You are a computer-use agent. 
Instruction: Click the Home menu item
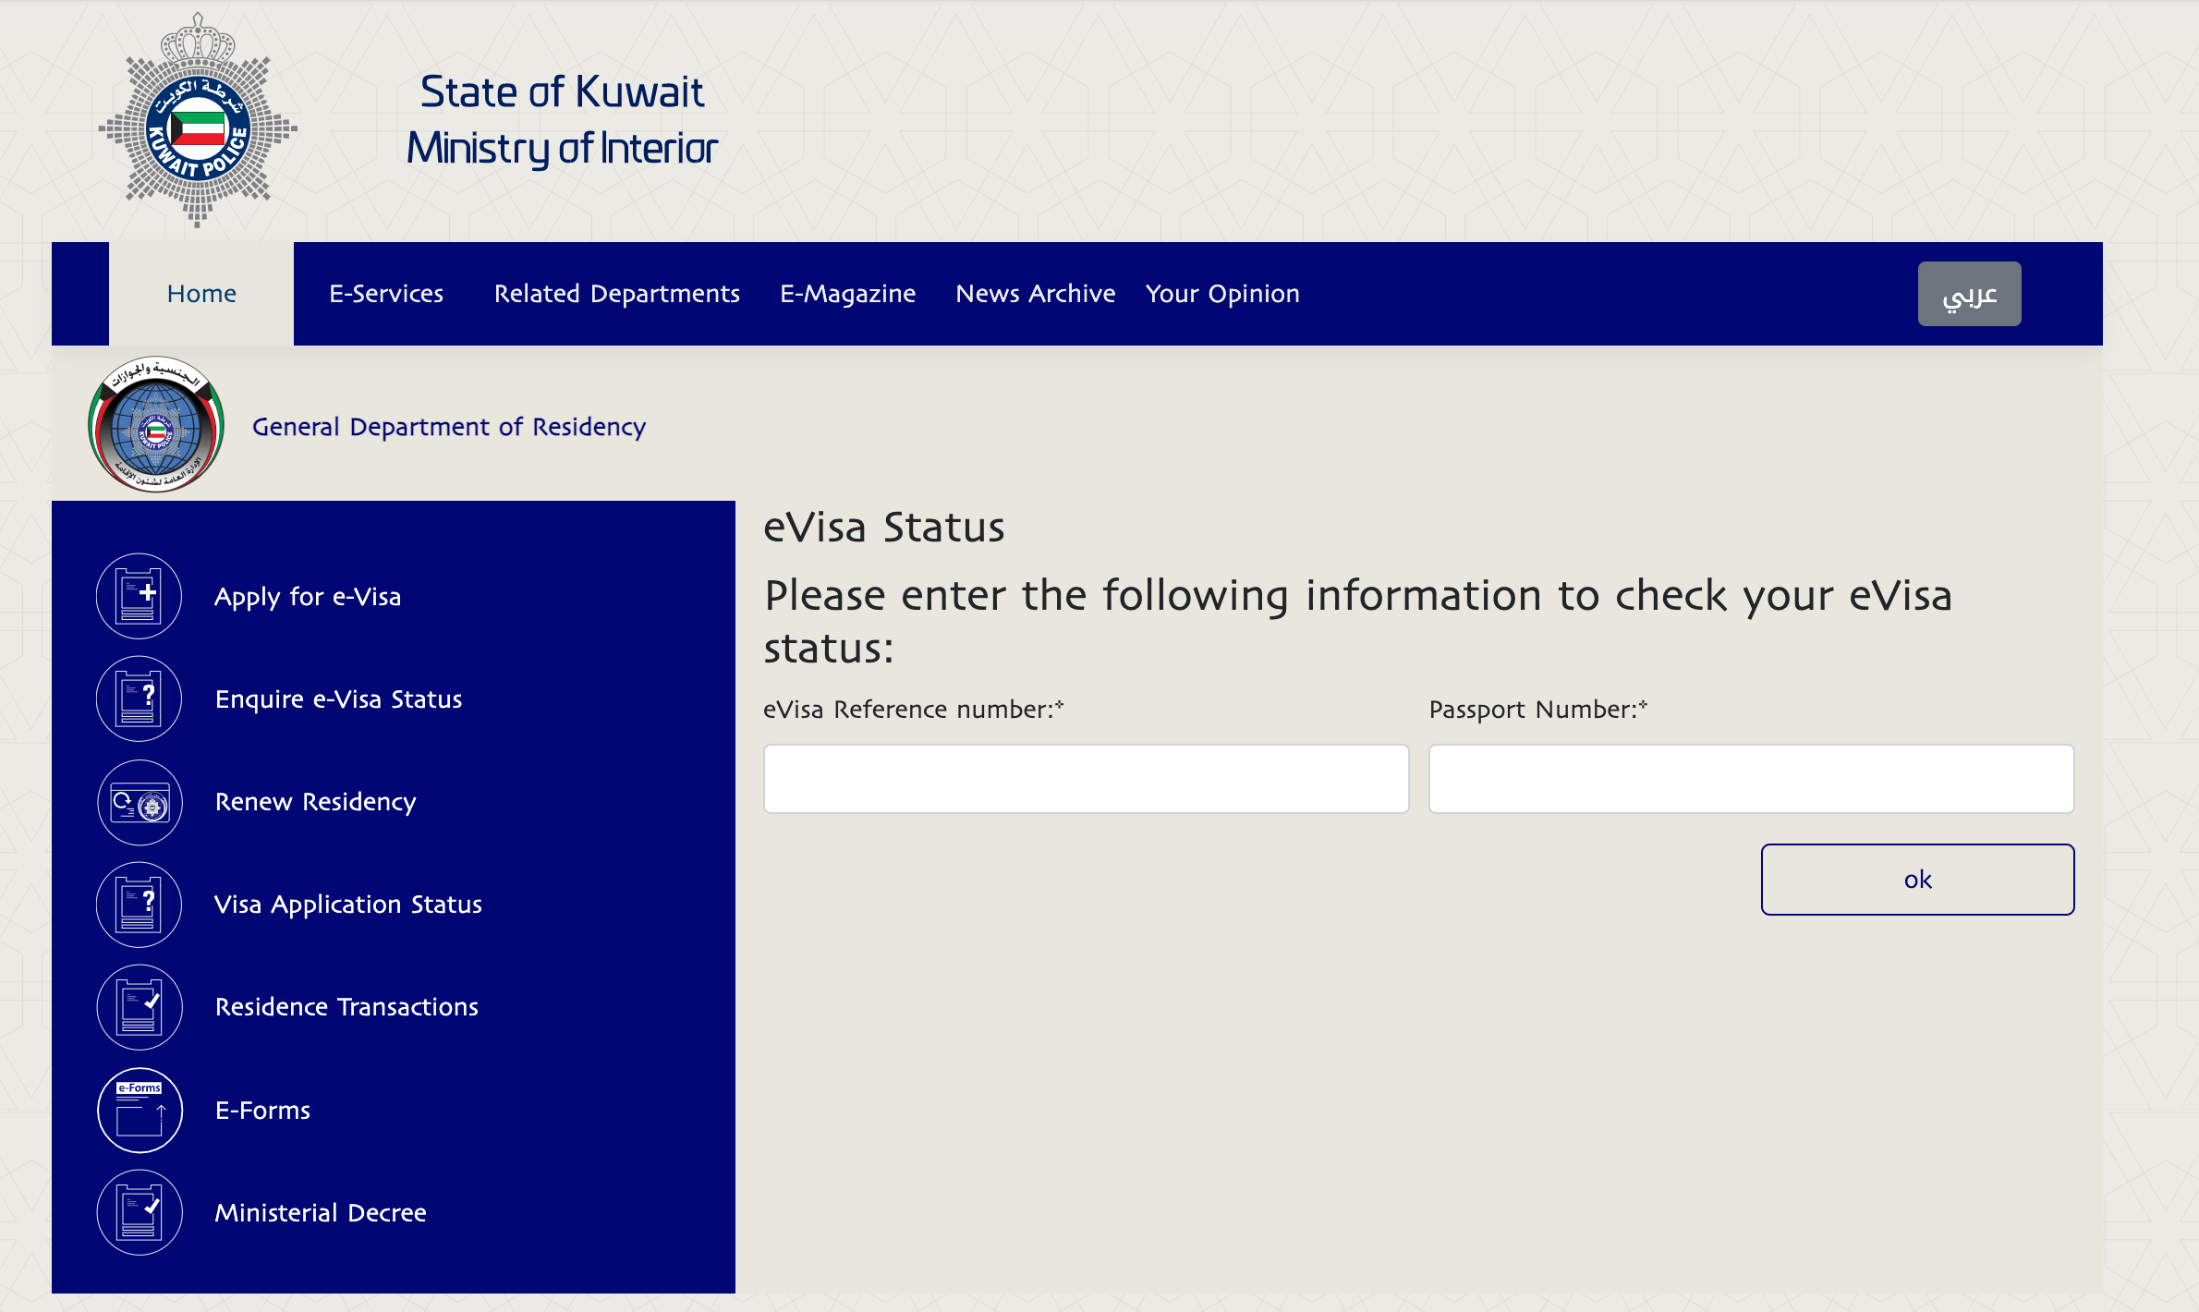click(x=200, y=292)
